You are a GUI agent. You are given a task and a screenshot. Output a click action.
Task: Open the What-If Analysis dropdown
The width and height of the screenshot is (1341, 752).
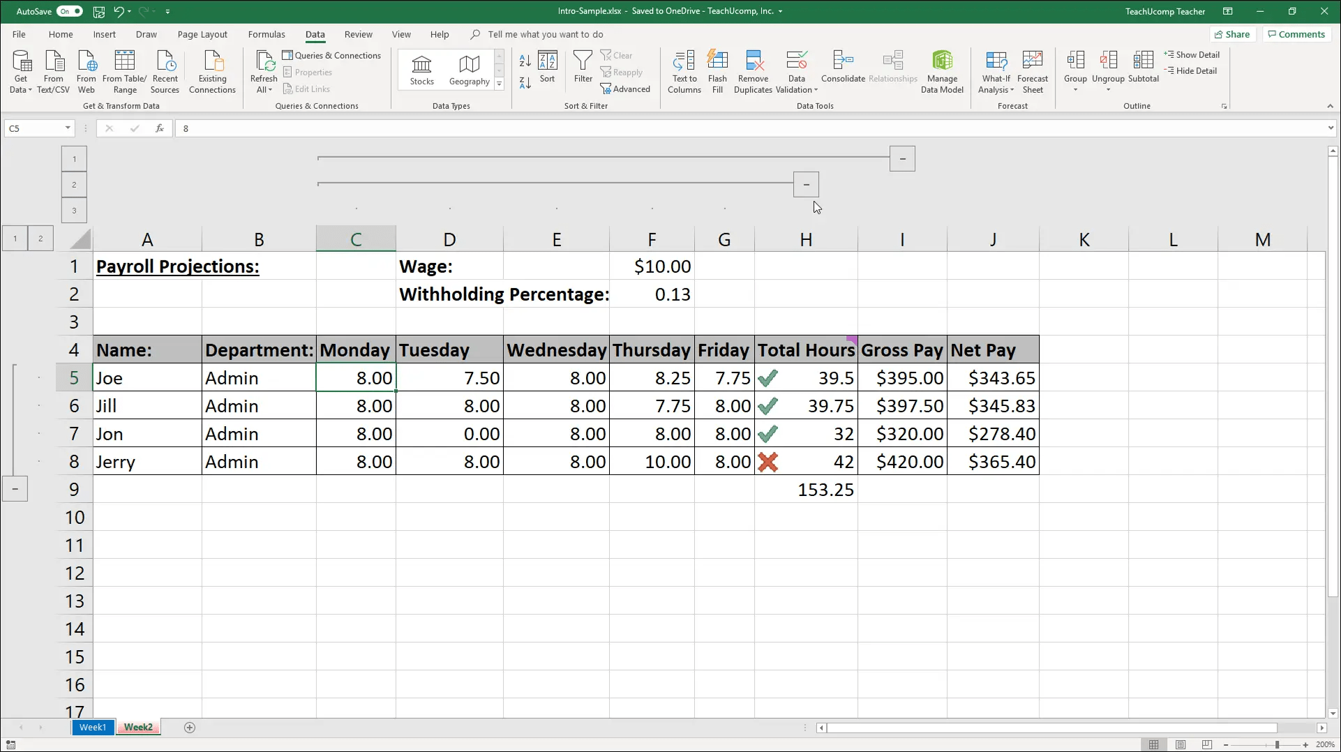coord(996,72)
